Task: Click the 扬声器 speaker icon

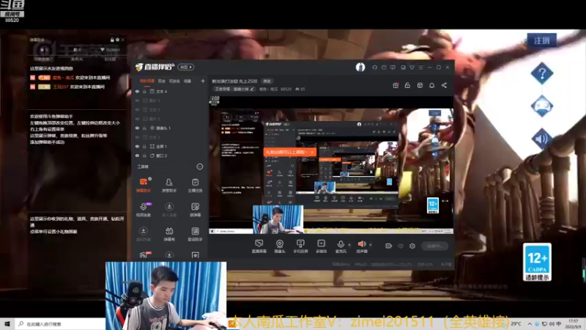Action: pos(361,244)
